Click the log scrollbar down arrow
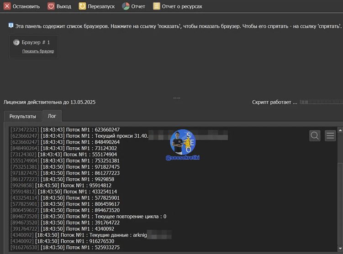Image resolution: width=343 pixels, height=254 pixels. [340, 249]
